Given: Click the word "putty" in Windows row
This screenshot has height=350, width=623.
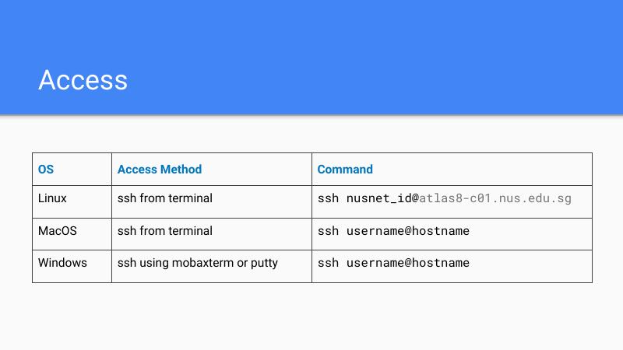Looking at the screenshot, I should tap(264, 263).
